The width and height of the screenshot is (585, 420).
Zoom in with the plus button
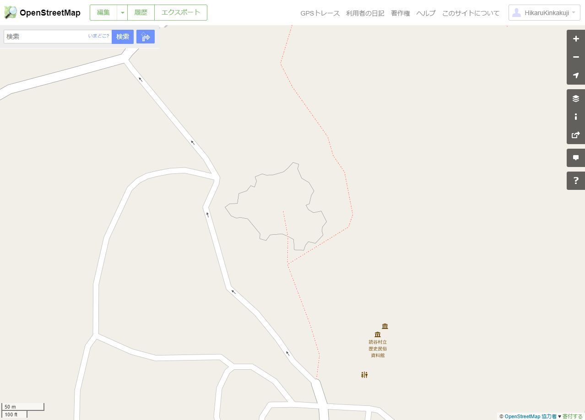coord(576,39)
